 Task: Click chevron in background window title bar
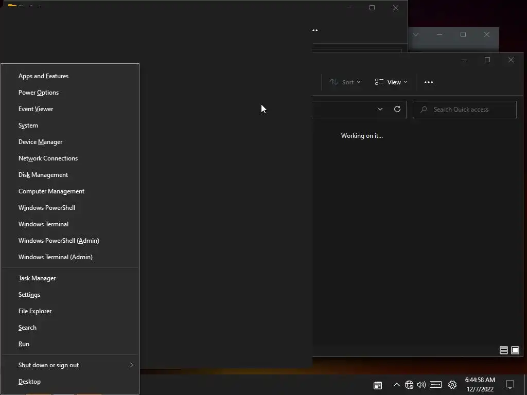tap(416, 34)
